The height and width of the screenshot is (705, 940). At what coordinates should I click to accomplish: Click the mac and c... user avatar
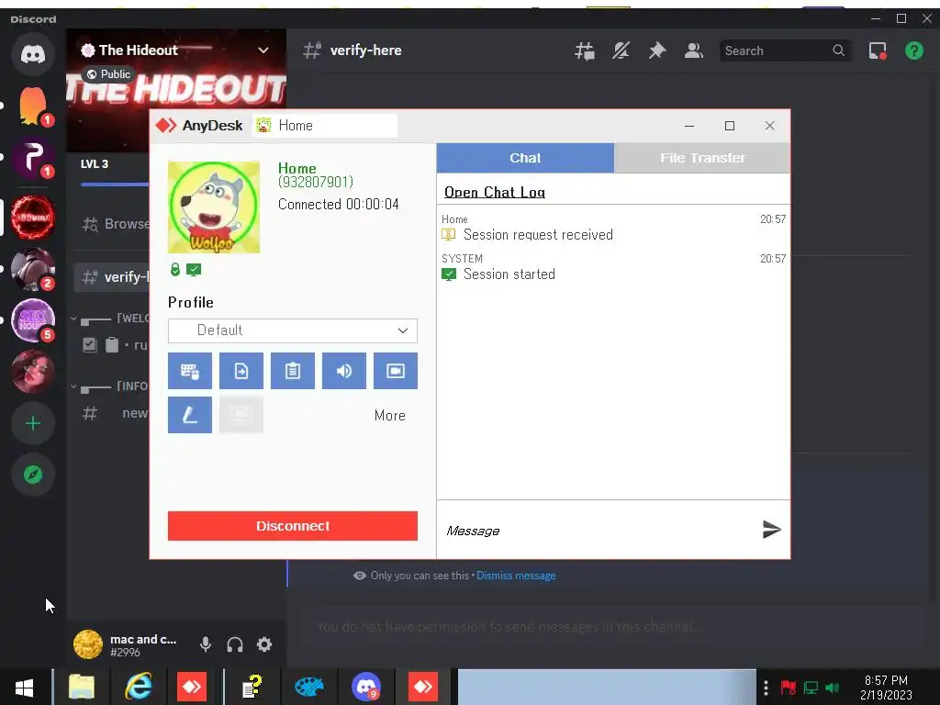87,644
